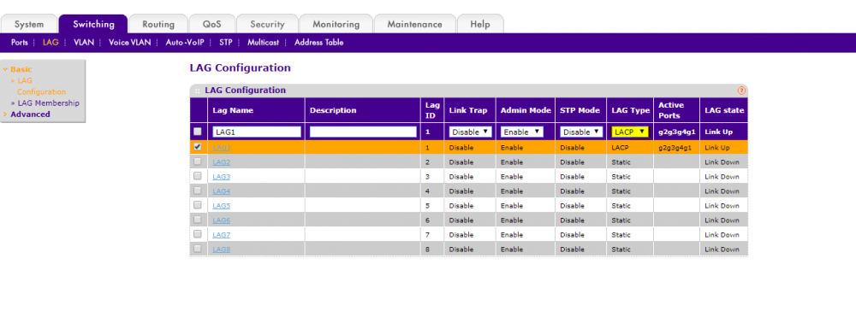Screen dimensions: 856x317
Task: Uncheck the LAG1 row checkbox
Action: [x=198, y=146]
